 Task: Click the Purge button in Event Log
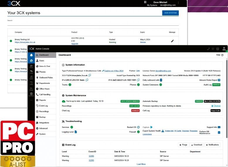pos(183,145)
